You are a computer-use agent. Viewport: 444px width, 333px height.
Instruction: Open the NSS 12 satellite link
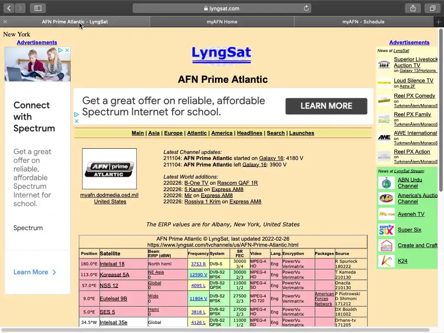click(x=109, y=285)
